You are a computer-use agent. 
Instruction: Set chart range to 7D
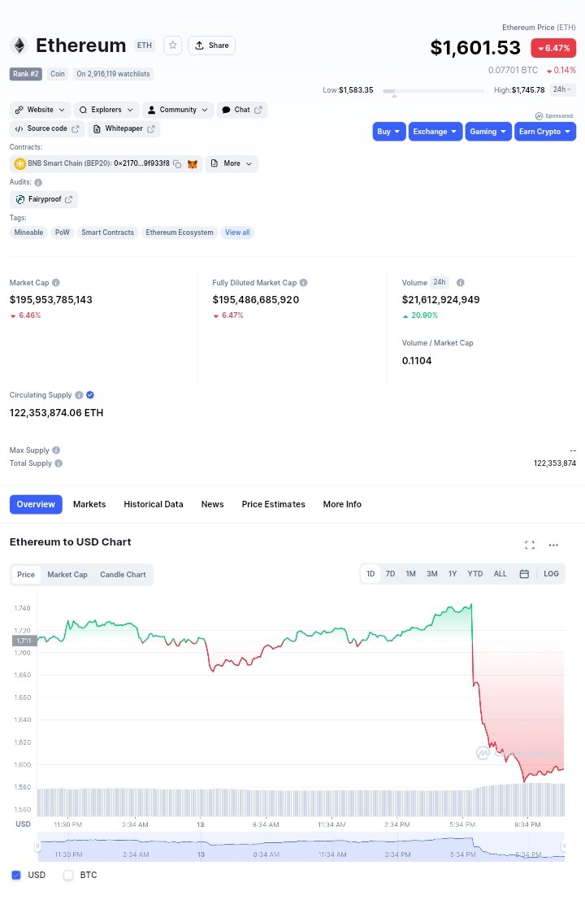391,574
